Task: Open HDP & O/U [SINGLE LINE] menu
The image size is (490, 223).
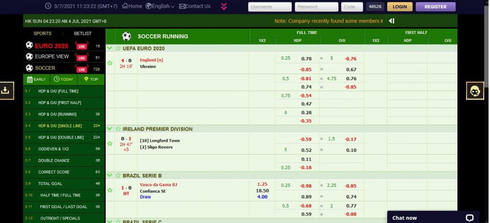Action: point(64,126)
